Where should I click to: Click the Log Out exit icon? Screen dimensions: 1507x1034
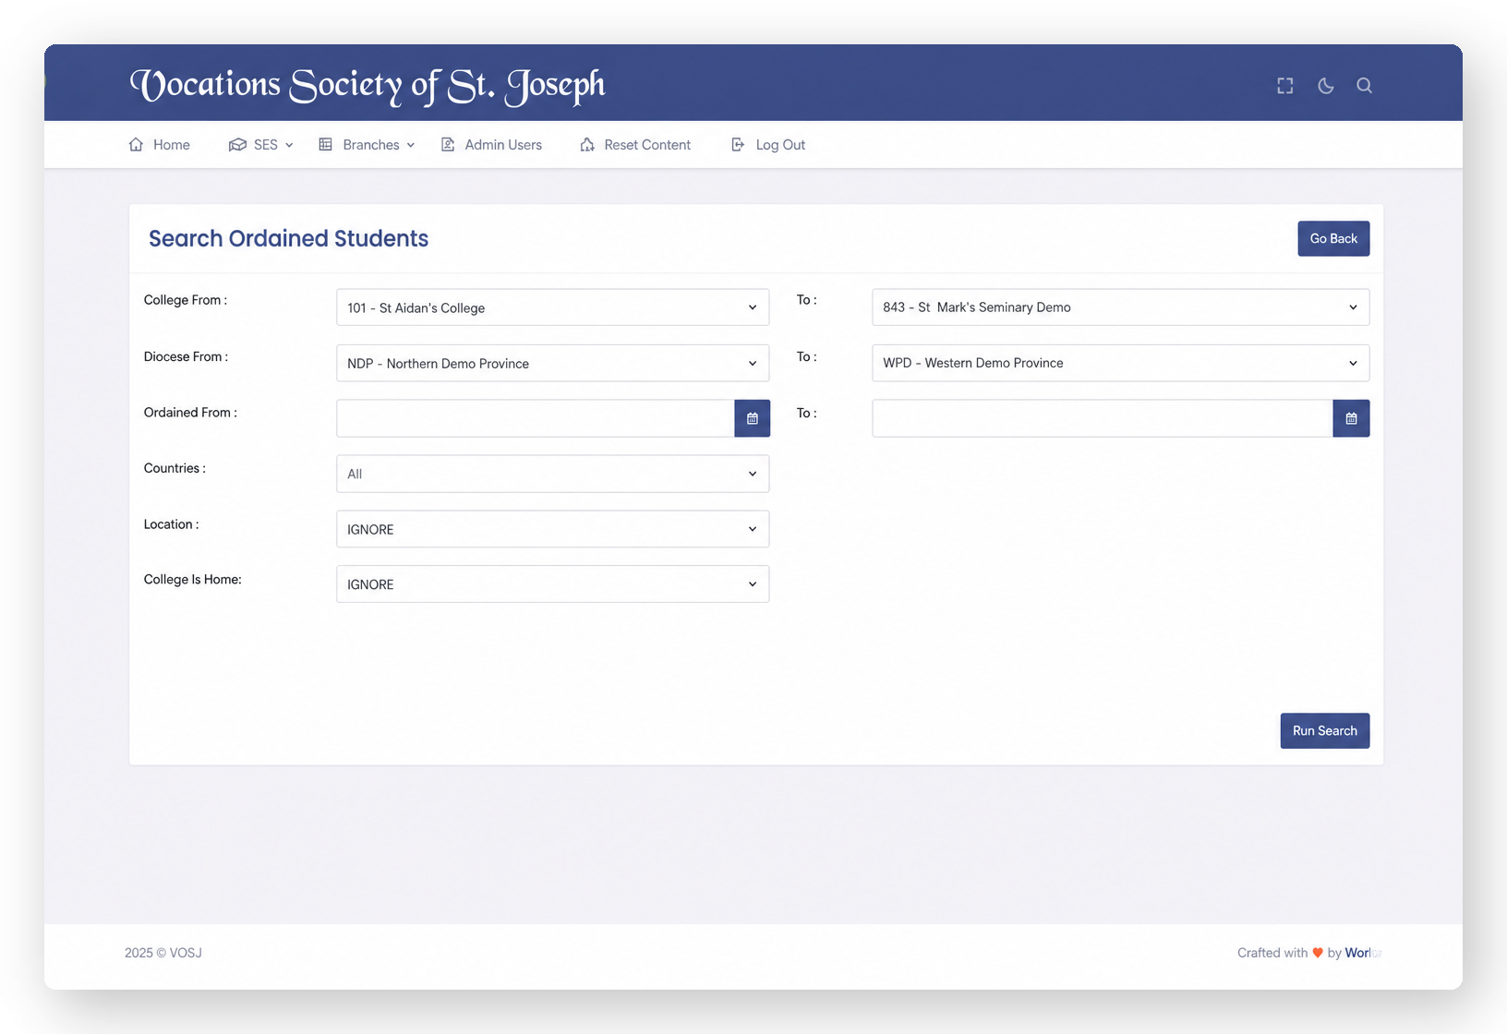click(x=738, y=145)
